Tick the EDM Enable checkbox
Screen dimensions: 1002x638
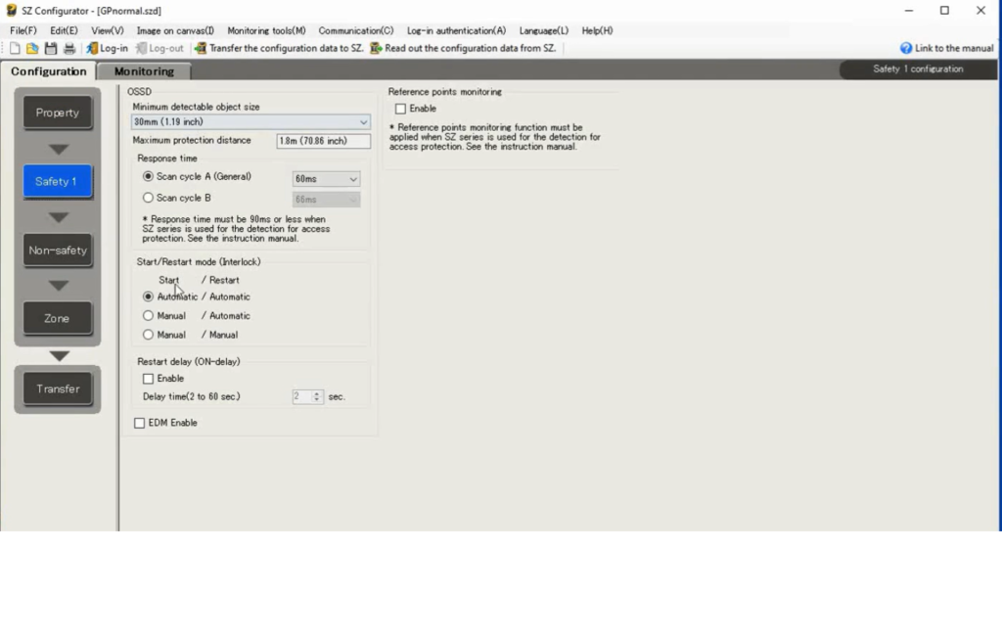click(139, 423)
